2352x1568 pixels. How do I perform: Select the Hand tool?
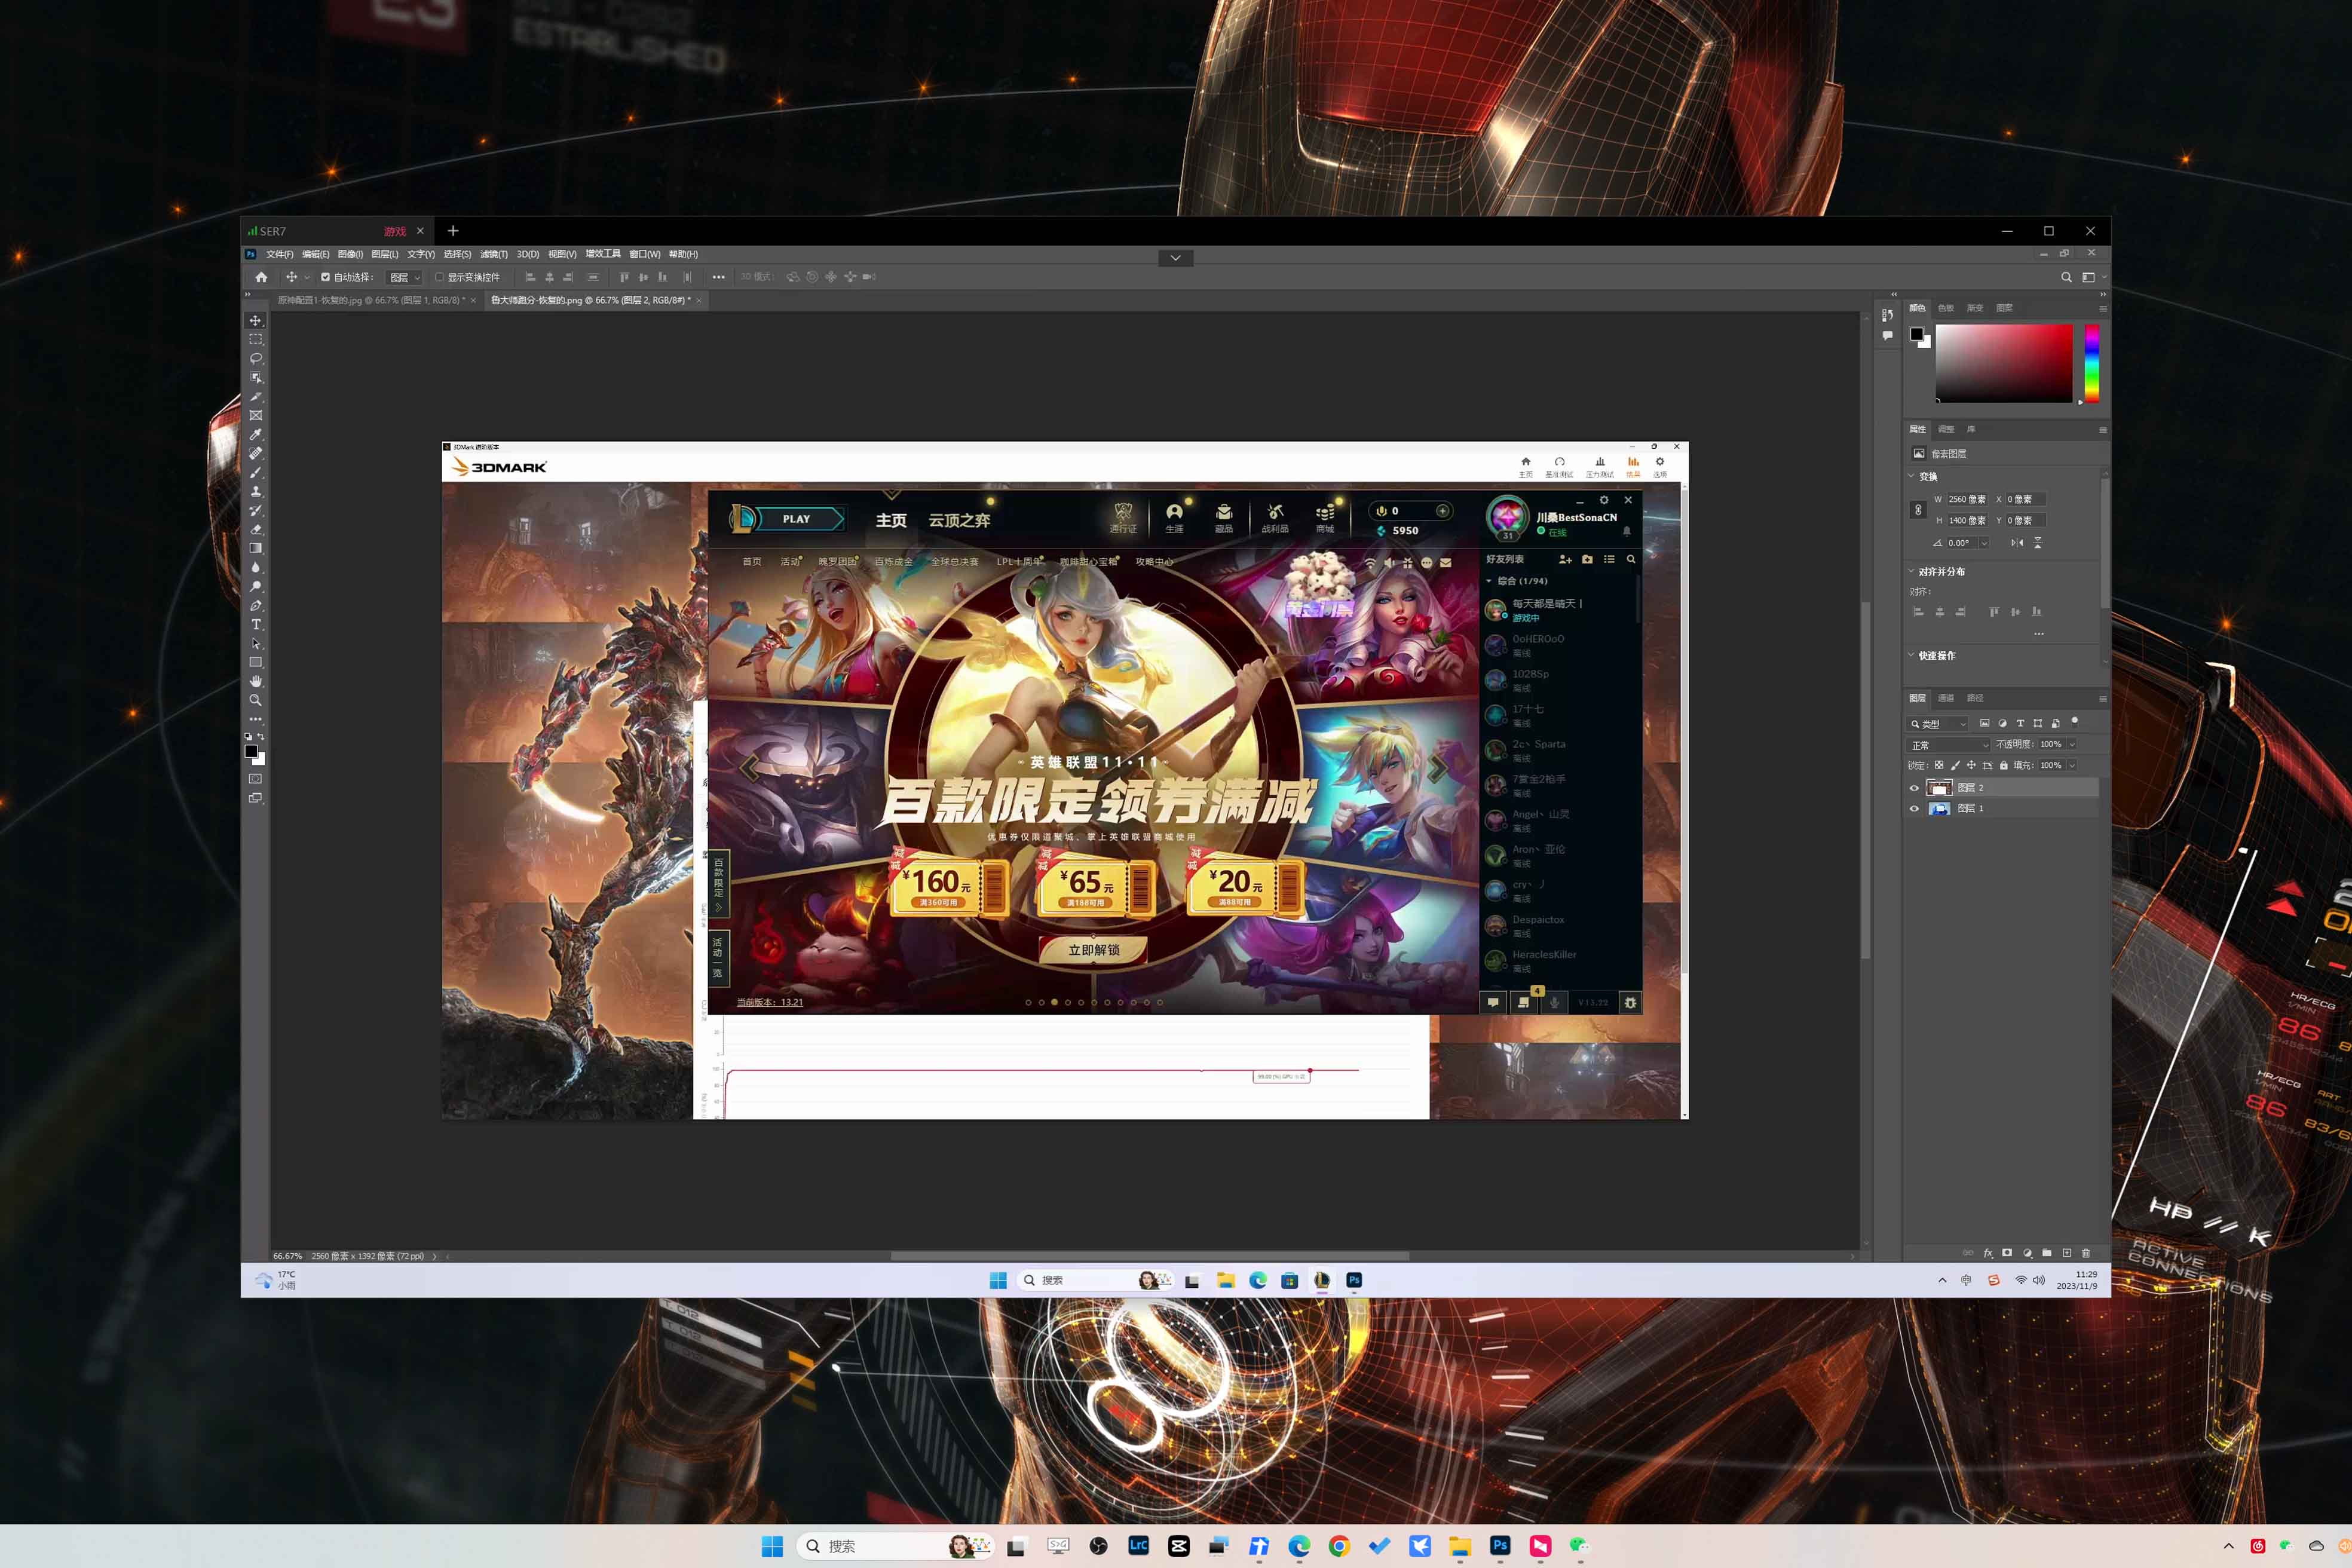[255, 681]
